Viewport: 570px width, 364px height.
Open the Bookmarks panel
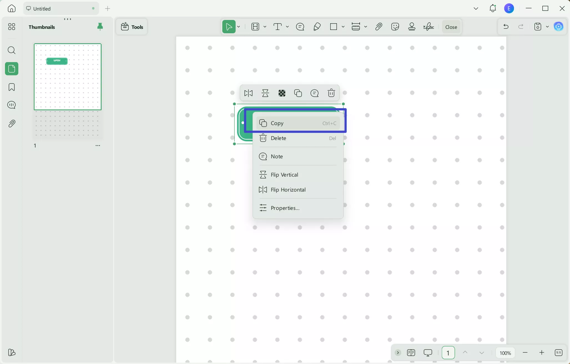pyautogui.click(x=11, y=87)
